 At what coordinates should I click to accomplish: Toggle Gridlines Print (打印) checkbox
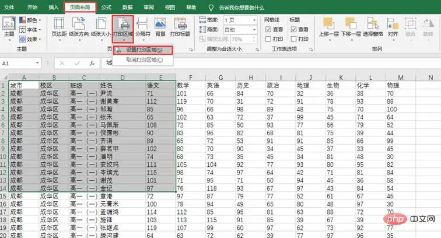(x=268, y=39)
